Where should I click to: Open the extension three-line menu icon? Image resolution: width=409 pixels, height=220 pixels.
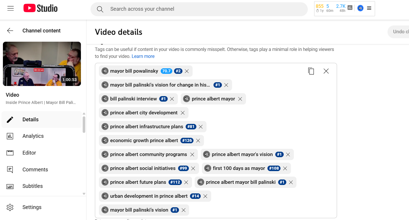click(369, 8)
